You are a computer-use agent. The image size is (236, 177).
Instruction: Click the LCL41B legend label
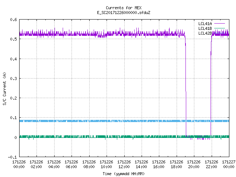tap(205, 28)
